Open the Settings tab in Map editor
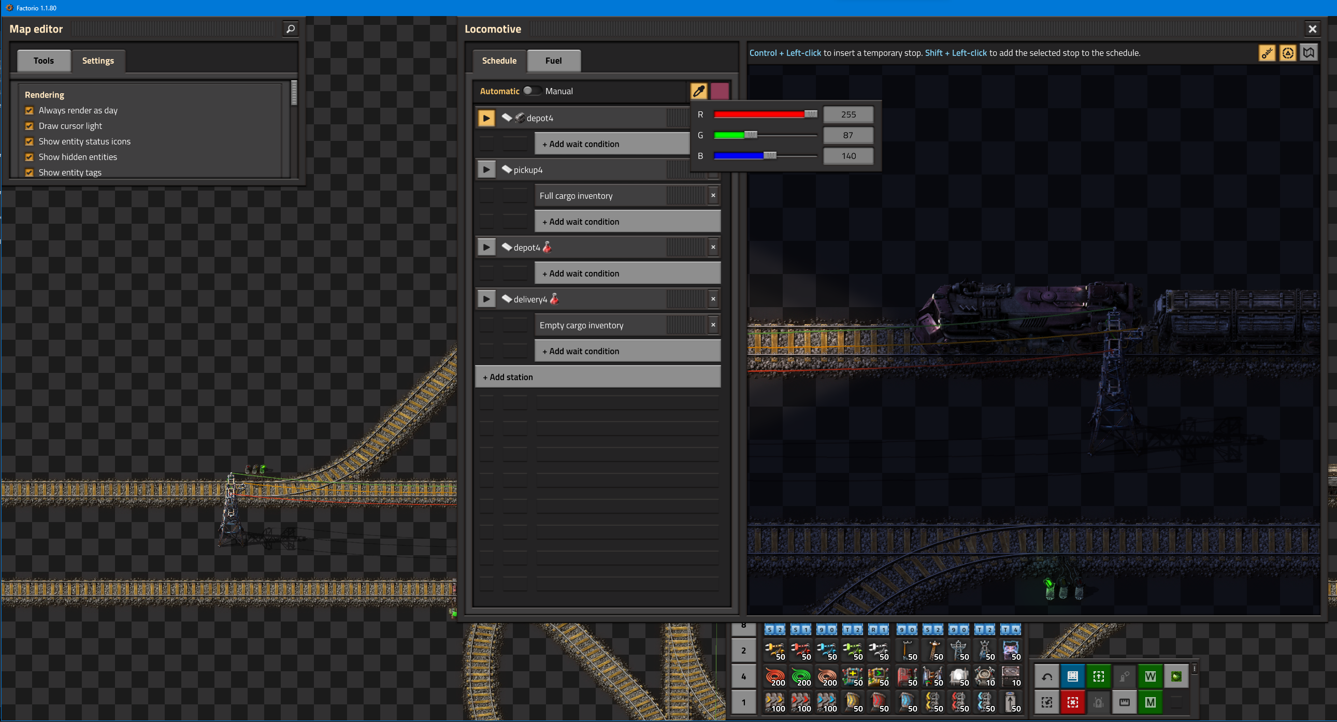The height and width of the screenshot is (722, 1337). pos(98,61)
